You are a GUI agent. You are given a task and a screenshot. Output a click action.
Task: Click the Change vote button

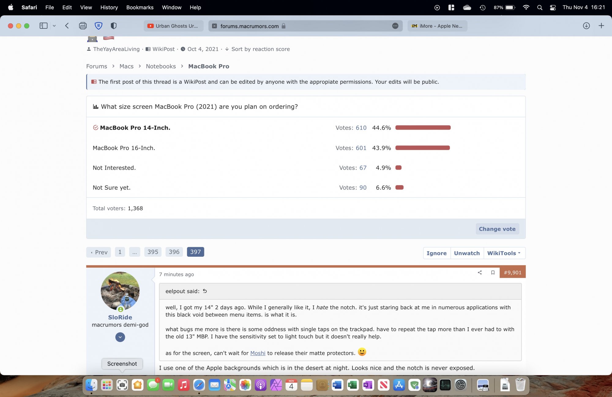pyautogui.click(x=497, y=229)
